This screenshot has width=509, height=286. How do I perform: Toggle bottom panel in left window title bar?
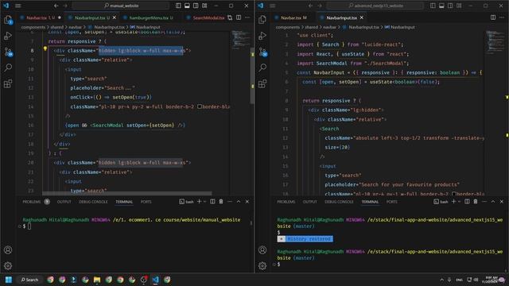(187, 6)
